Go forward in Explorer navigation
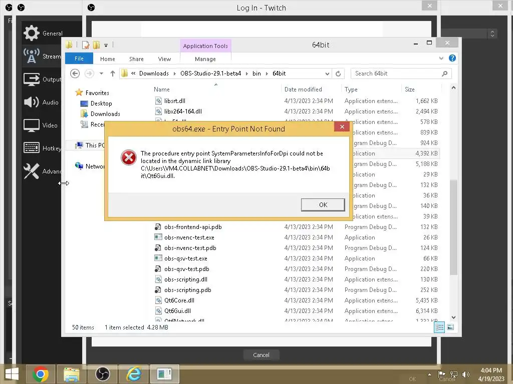Image resolution: width=513 pixels, height=384 pixels. coord(89,73)
